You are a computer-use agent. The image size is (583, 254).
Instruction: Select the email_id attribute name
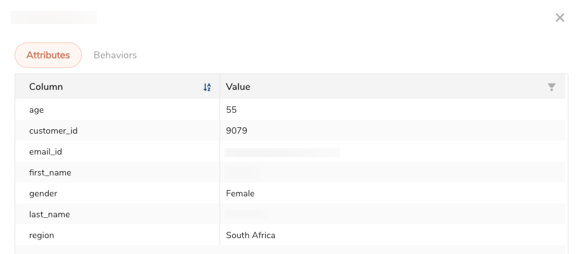pos(46,151)
